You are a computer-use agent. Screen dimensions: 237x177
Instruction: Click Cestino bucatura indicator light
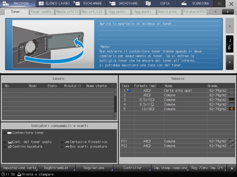coord(5,146)
